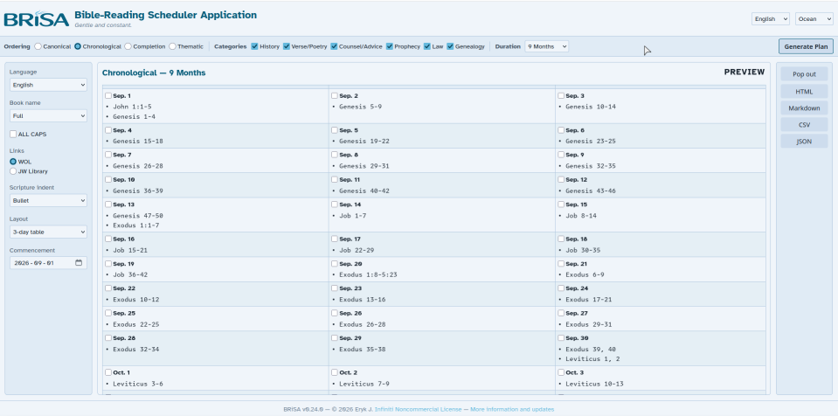The width and height of the screenshot is (838, 416).
Task: Open the Scripture indent dropdown
Action: coord(48,200)
